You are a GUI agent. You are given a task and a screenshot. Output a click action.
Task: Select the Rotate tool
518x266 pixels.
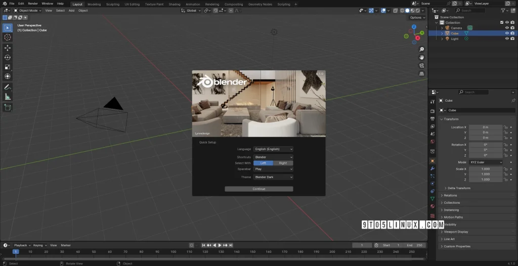[x=8, y=58]
